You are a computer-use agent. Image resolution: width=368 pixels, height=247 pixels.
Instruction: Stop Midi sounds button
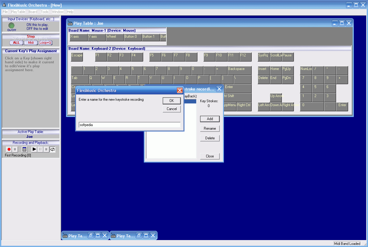pos(31,43)
